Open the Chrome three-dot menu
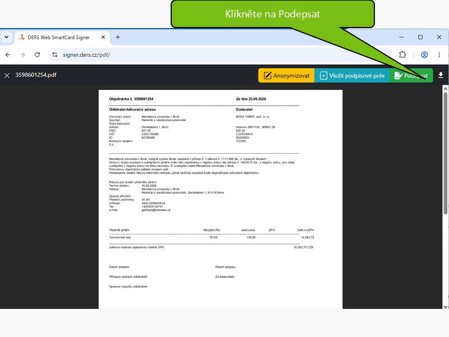 (439, 54)
